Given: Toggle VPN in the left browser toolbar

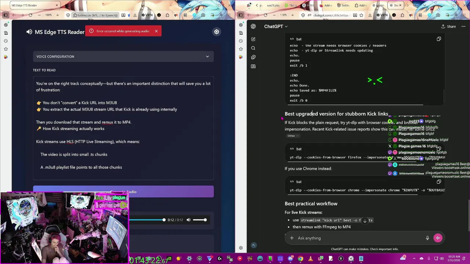Looking at the screenshot, I should (147, 15).
